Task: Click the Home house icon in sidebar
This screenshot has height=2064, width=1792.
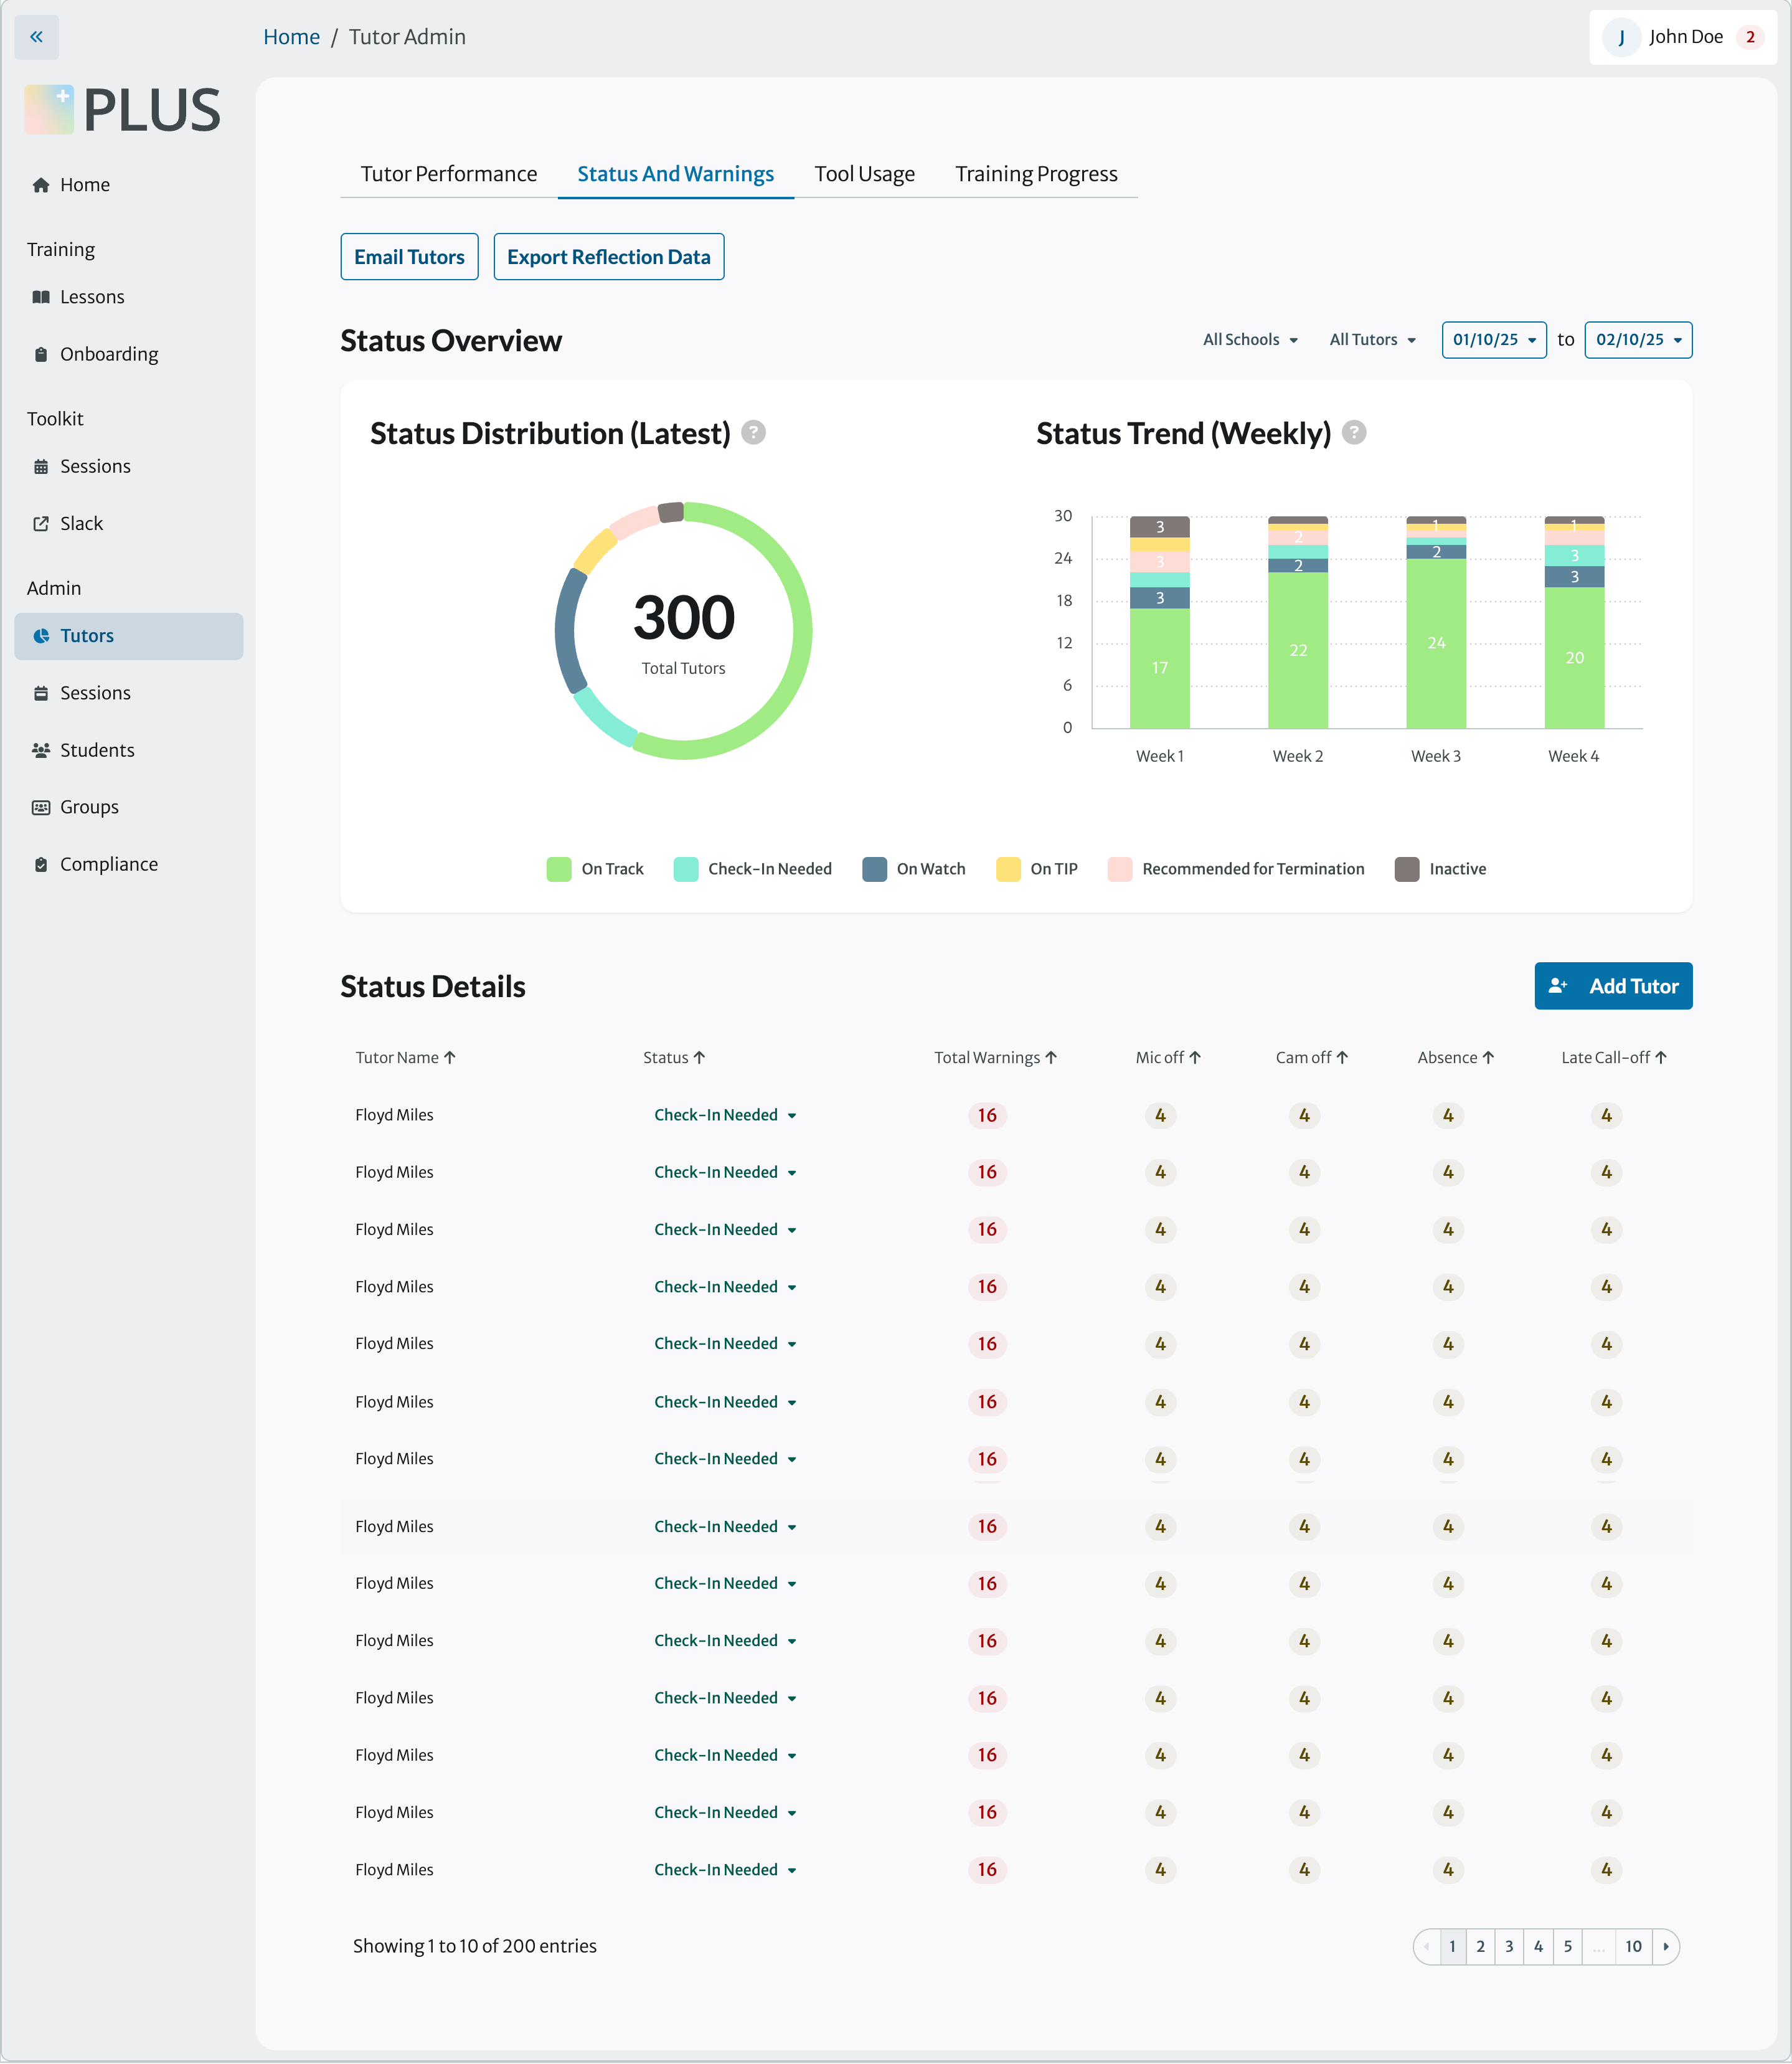Action: click(x=41, y=185)
